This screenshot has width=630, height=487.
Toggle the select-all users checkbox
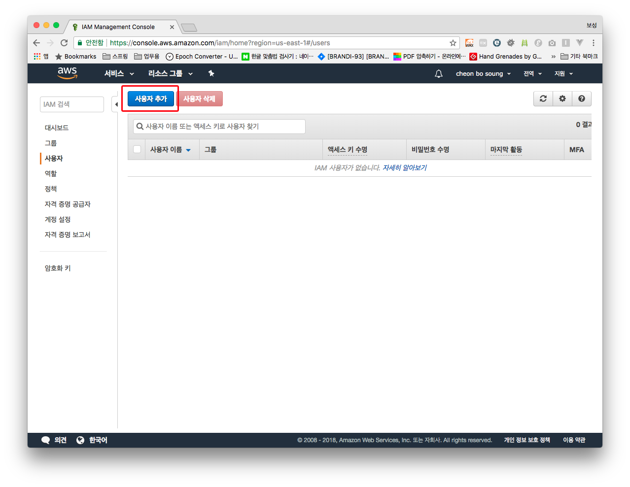(x=137, y=149)
